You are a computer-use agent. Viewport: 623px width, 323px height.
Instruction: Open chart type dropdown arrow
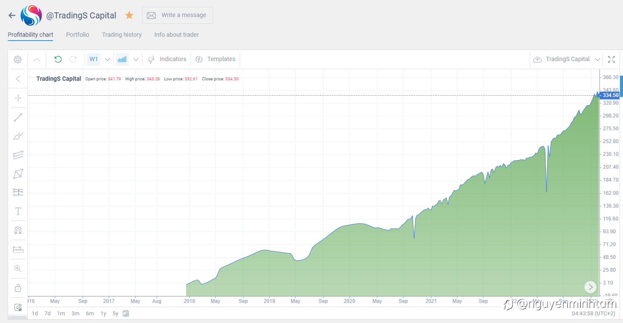pos(136,59)
